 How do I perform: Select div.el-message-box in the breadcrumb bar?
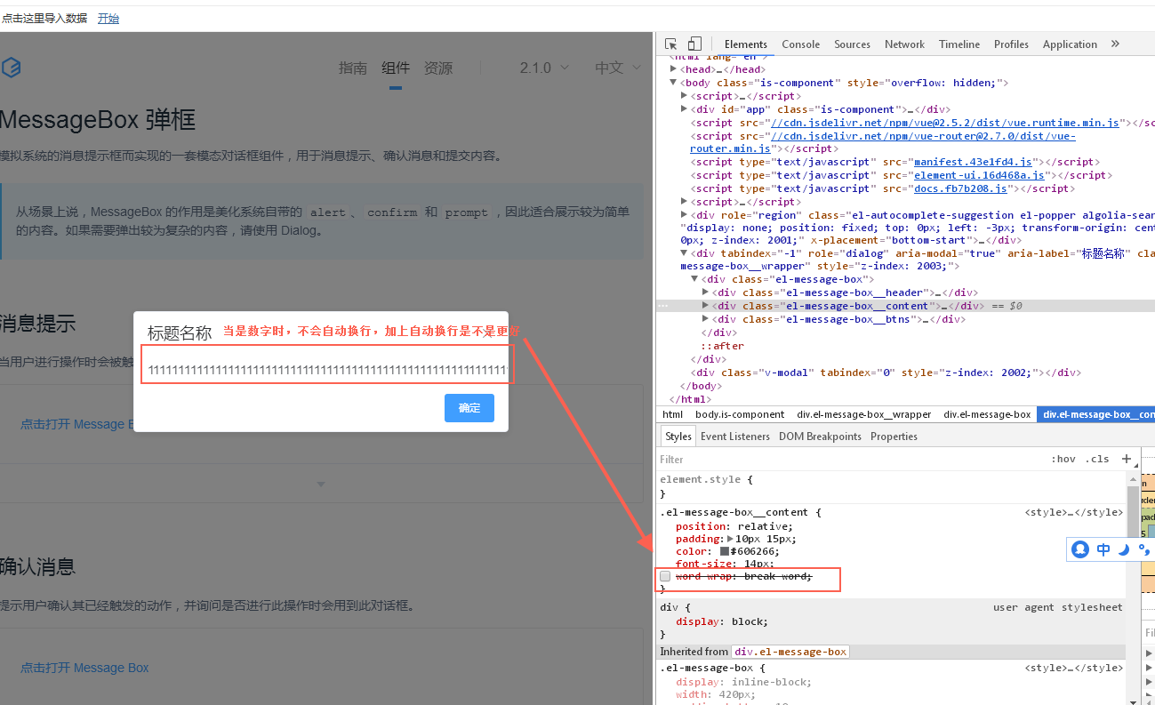pos(987,414)
